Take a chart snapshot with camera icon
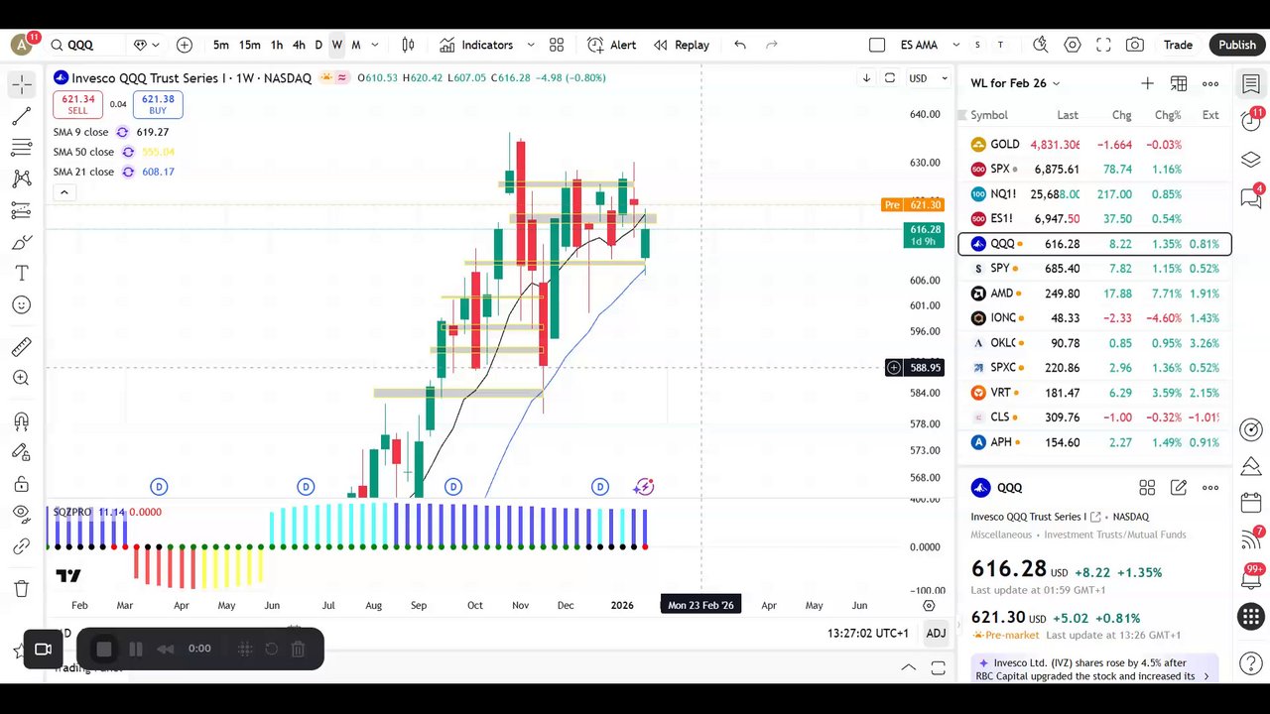Viewport: 1270px width, 714px height. point(1135,45)
